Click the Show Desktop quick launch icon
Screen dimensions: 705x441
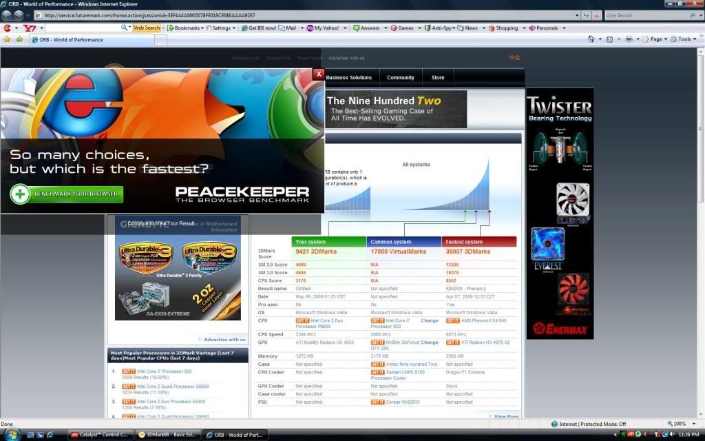30,435
